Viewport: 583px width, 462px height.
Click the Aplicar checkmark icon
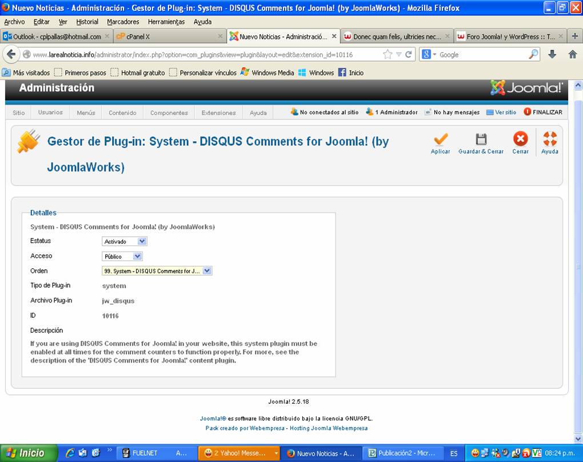click(441, 140)
